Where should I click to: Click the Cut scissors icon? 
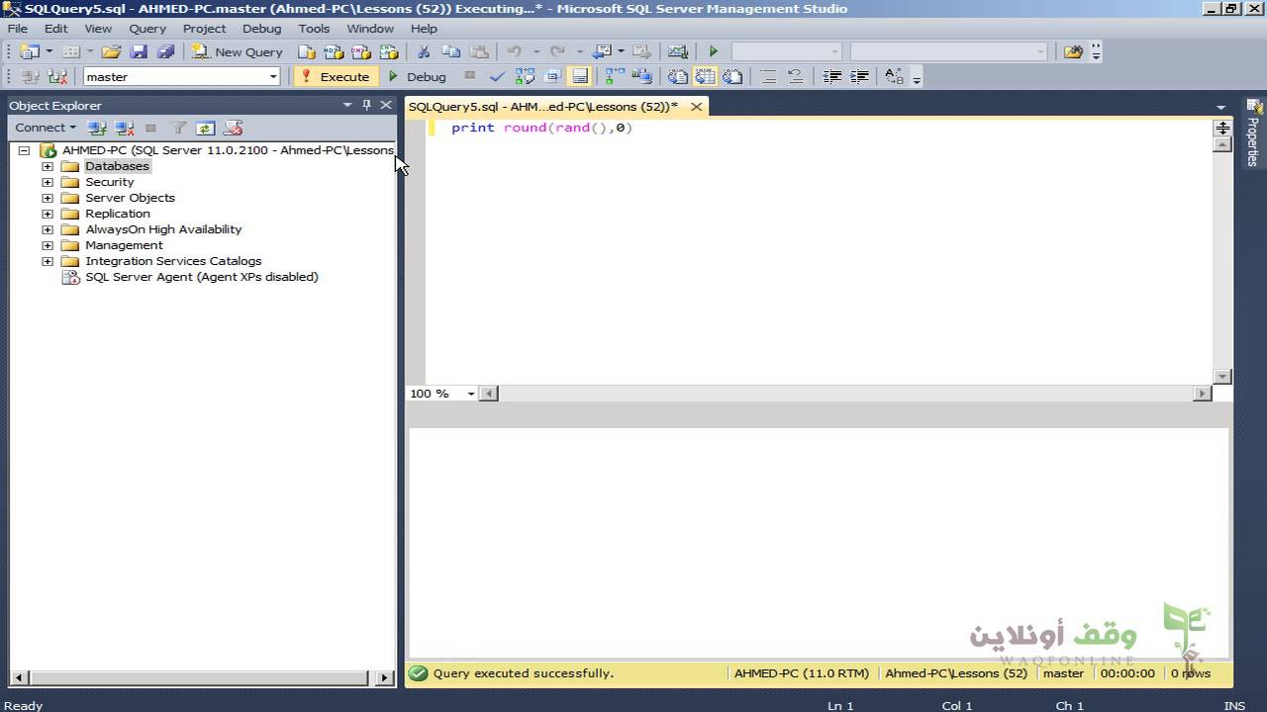click(x=424, y=51)
